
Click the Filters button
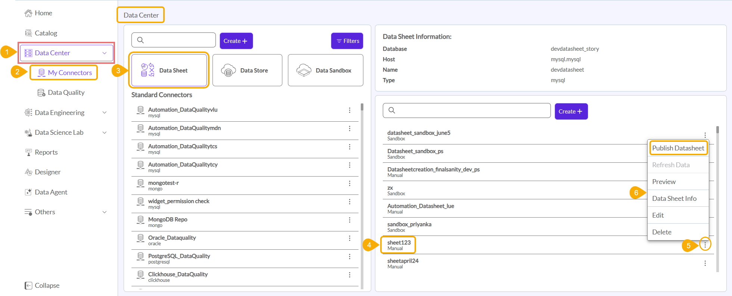tap(347, 41)
